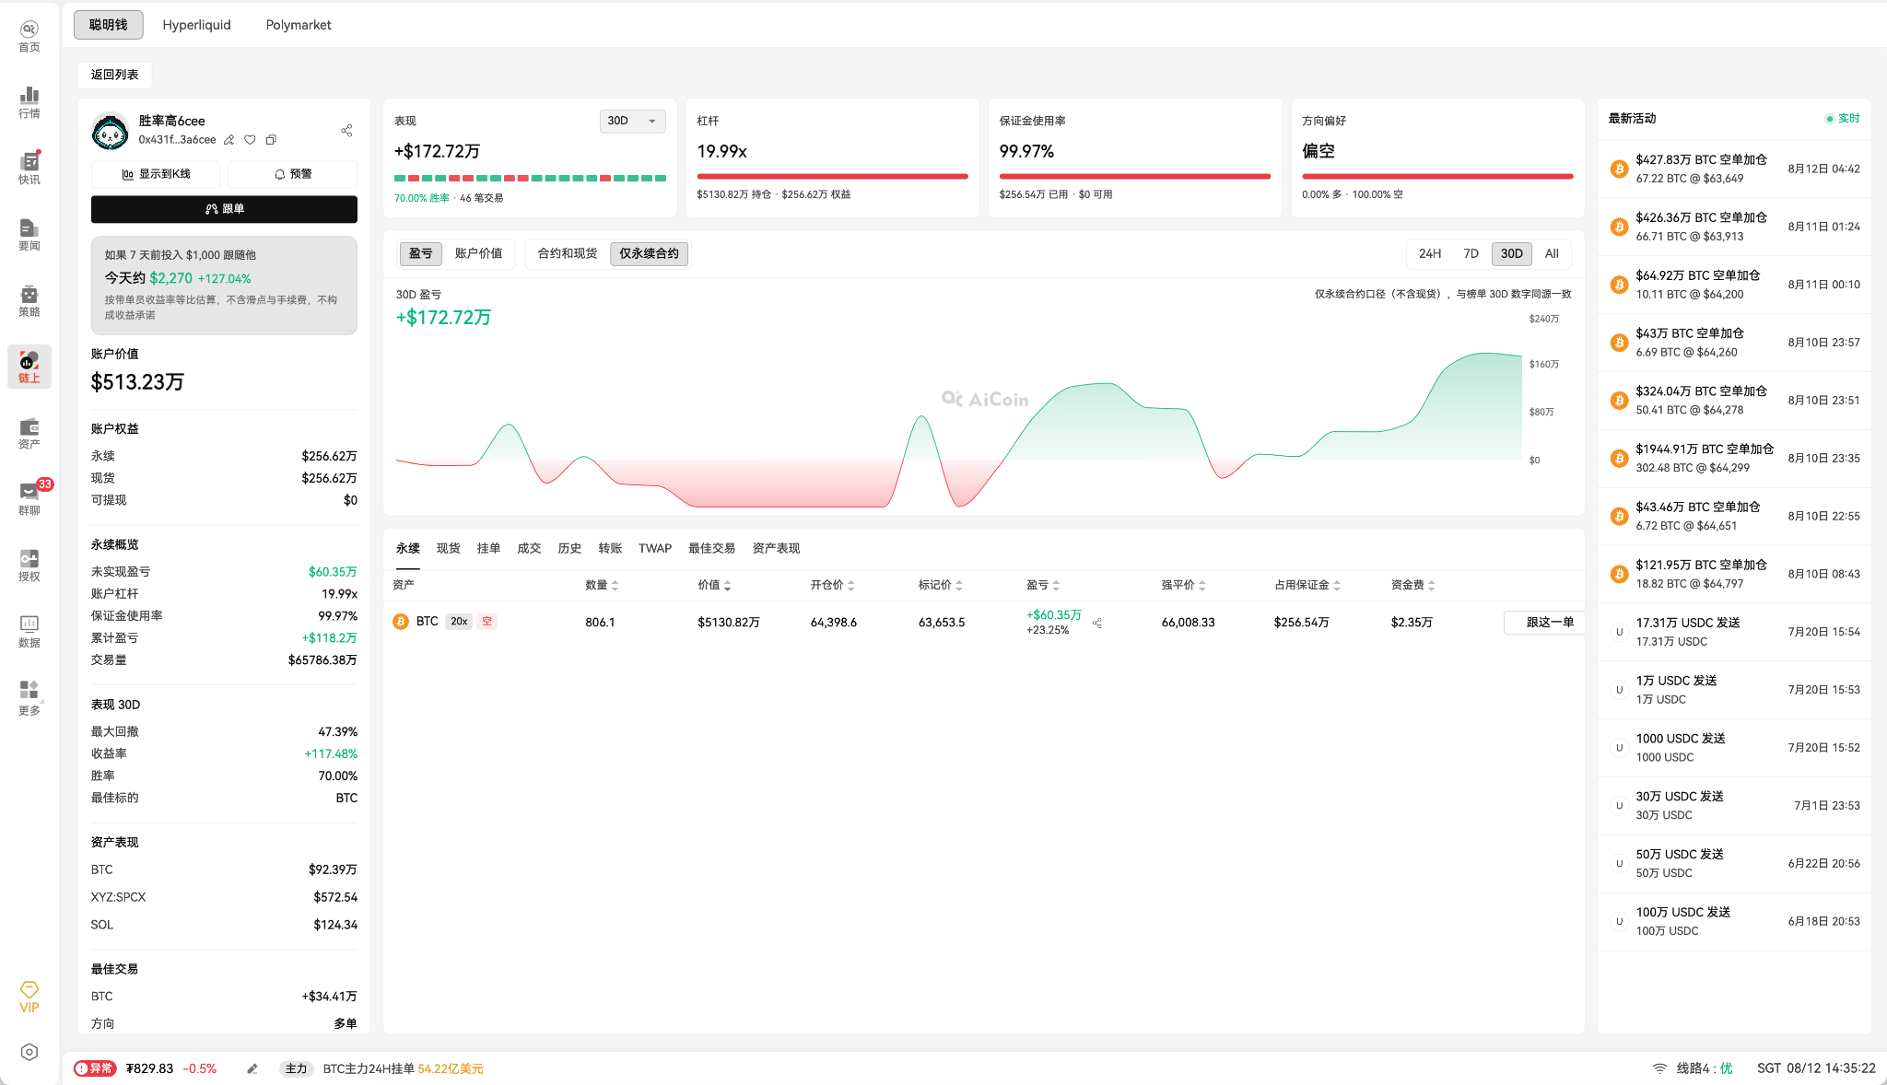Viewport: 1887px width, 1085px height.
Task: Open the 要闻 headlines sidebar icon
Action: (29, 236)
